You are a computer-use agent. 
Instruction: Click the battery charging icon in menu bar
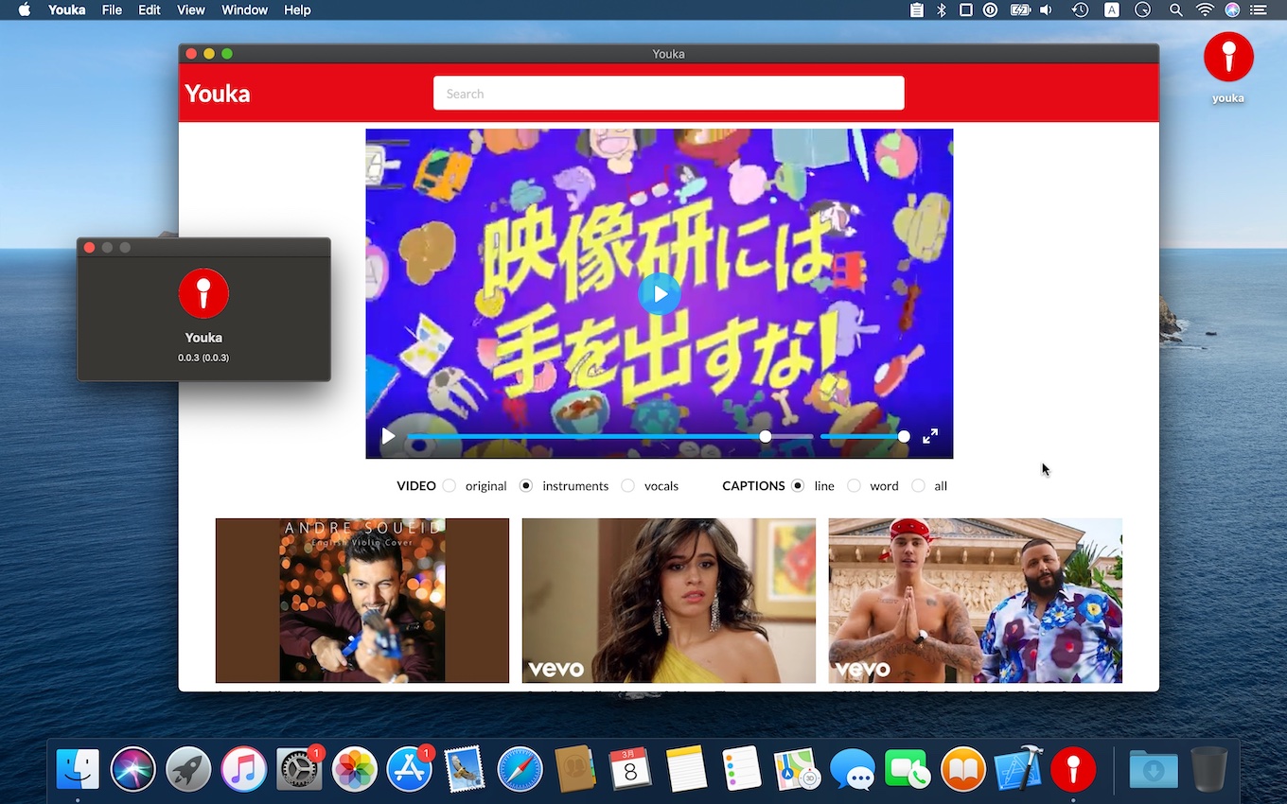coord(1019,9)
